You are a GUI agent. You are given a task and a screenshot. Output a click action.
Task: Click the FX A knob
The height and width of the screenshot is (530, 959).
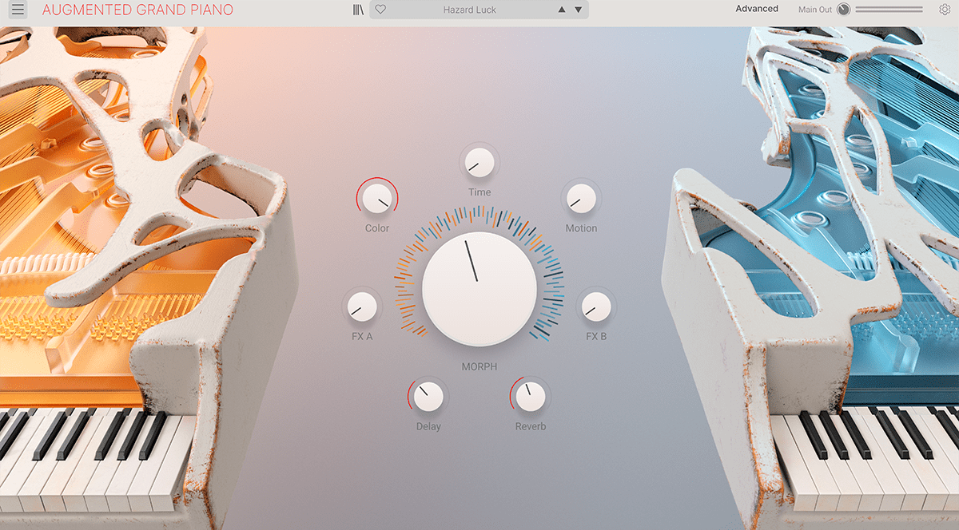pos(362,307)
